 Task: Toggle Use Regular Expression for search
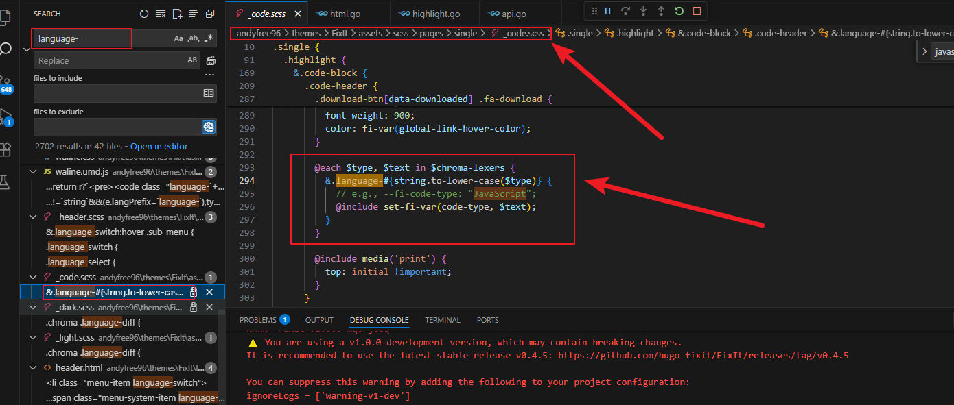coord(209,39)
